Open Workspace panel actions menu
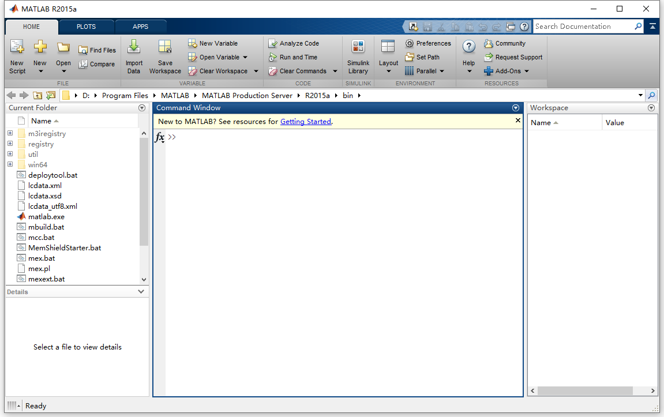The height and width of the screenshot is (417, 664). pos(651,108)
